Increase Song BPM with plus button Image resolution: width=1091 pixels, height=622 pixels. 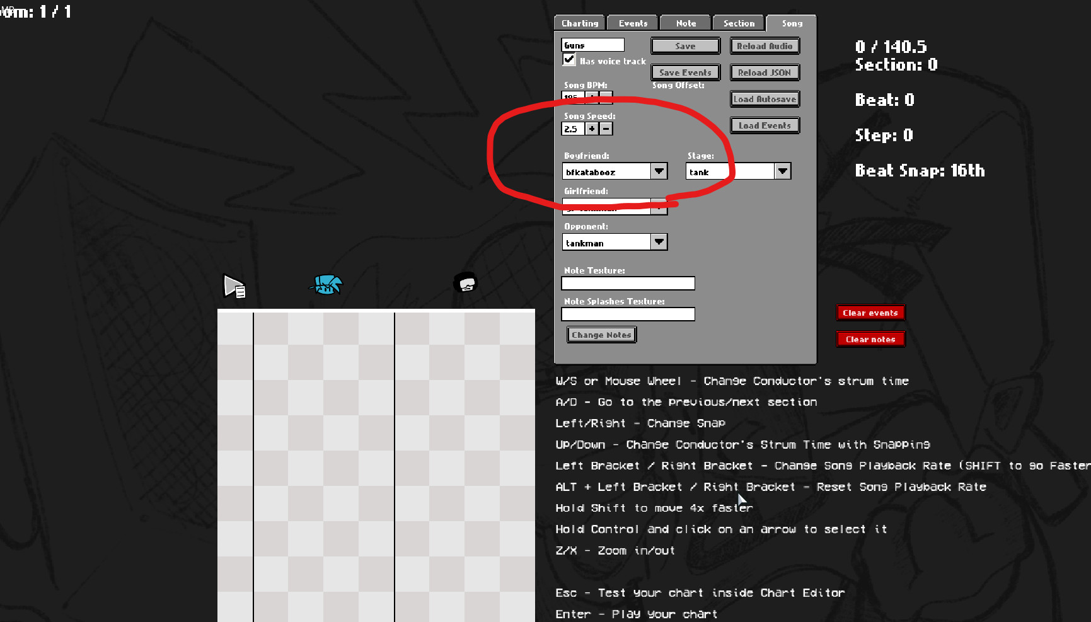tap(592, 98)
